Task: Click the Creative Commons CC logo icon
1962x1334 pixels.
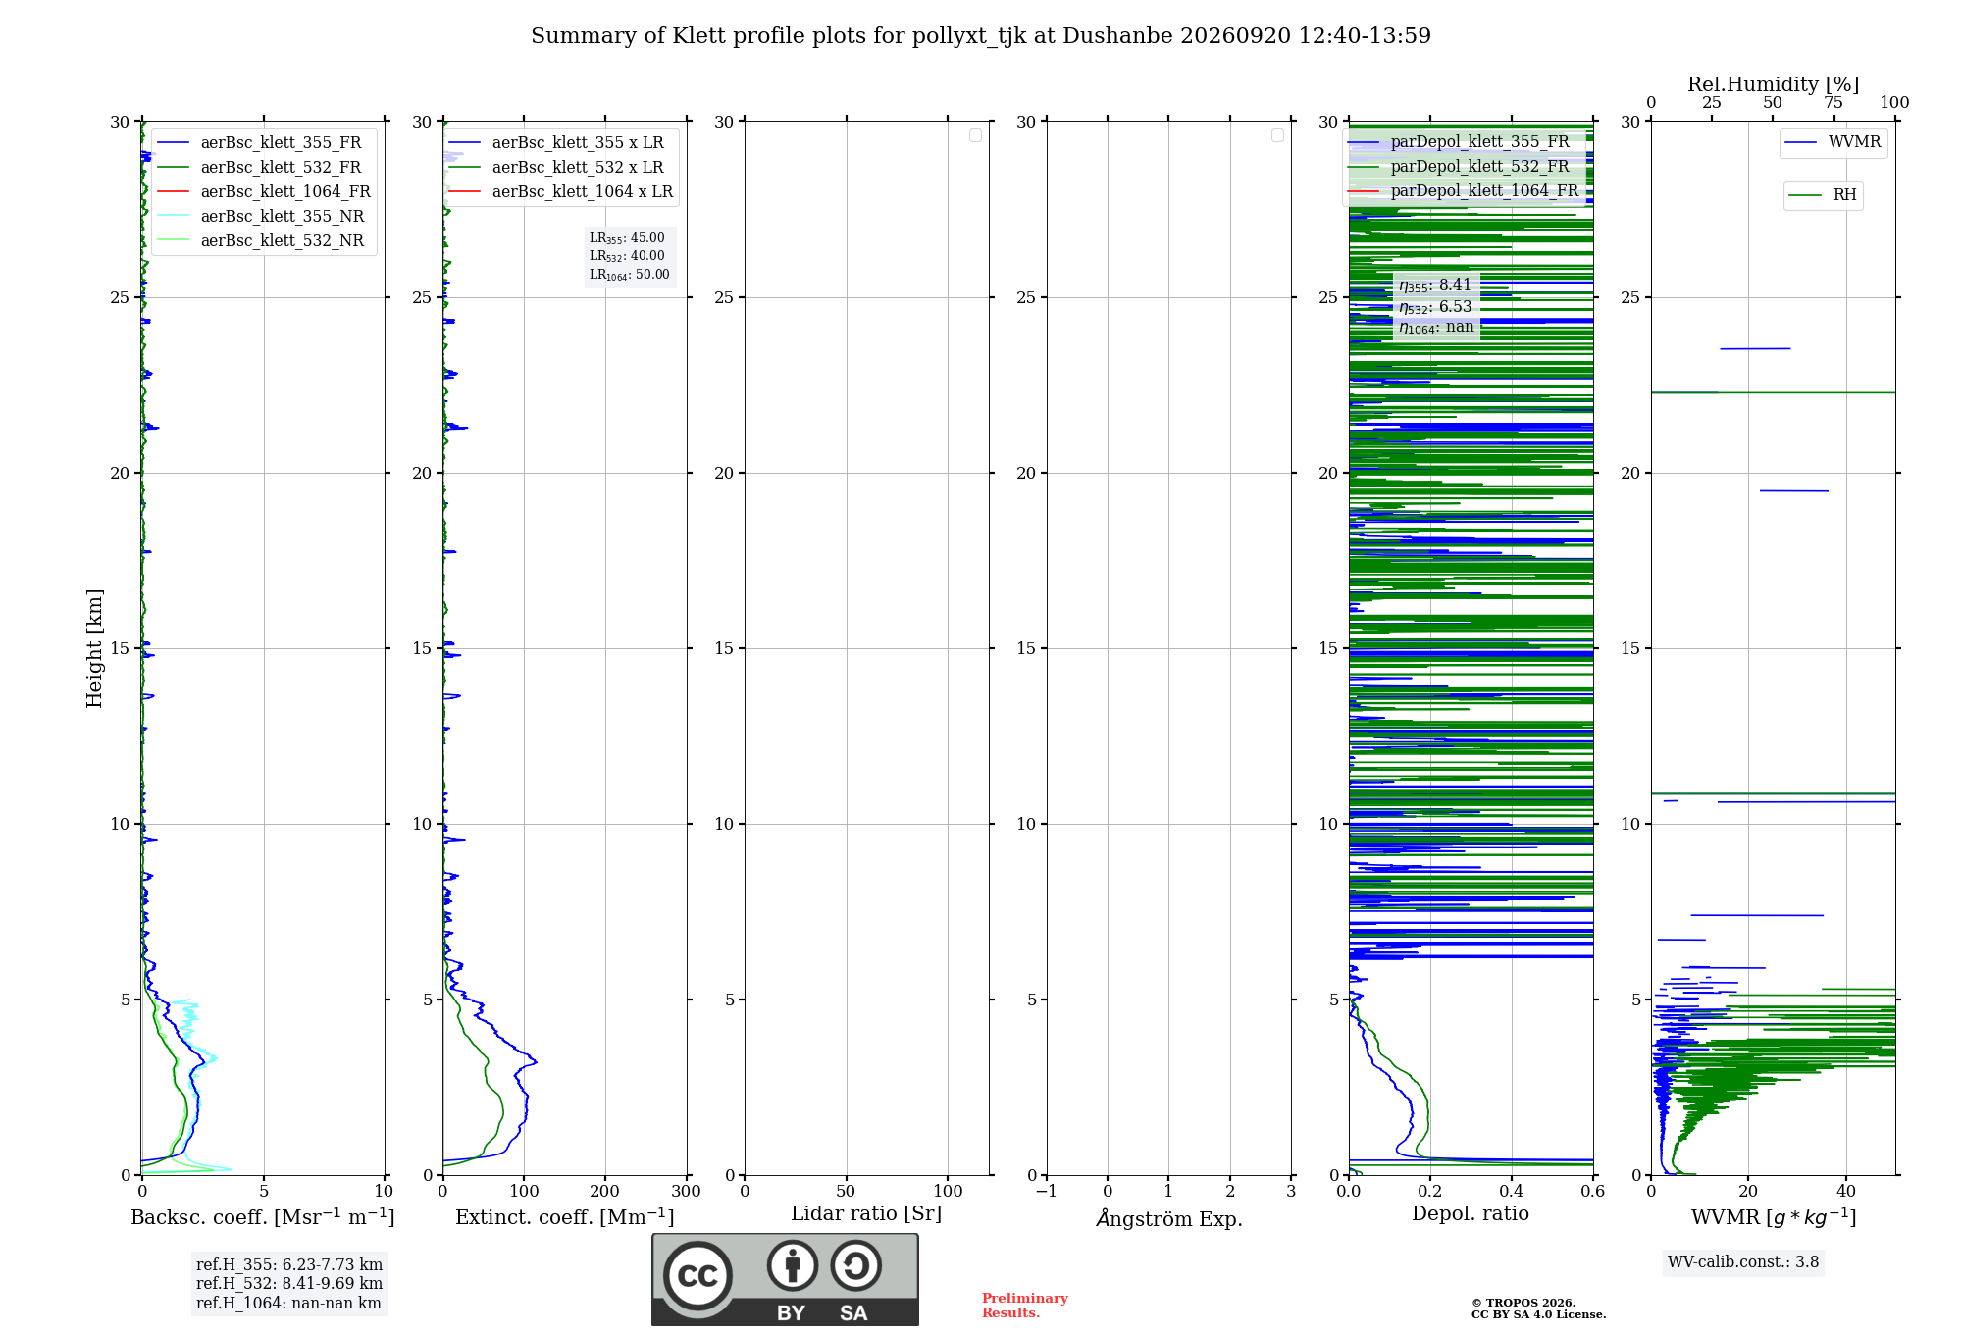Action: pyautogui.click(x=697, y=1275)
